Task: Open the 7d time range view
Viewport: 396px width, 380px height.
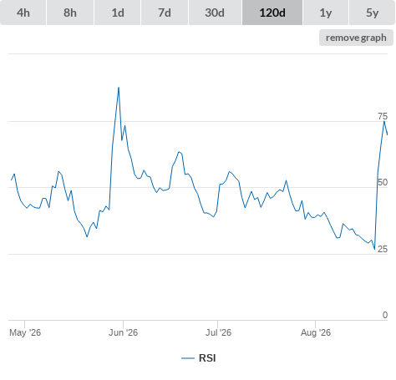Action: (x=165, y=13)
